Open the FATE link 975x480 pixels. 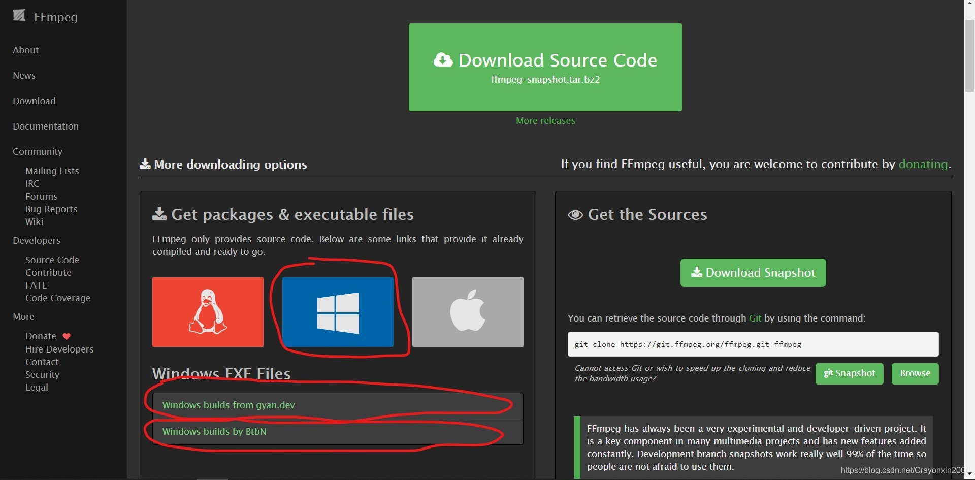point(36,285)
